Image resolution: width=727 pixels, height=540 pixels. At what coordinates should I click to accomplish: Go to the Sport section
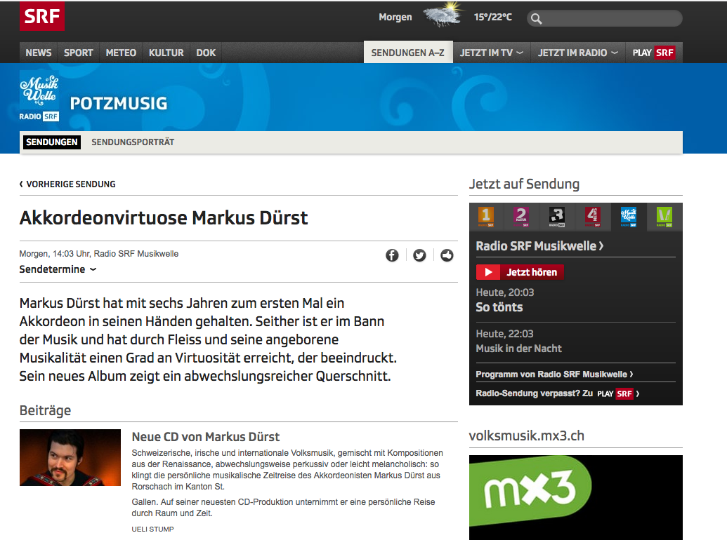coord(79,53)
